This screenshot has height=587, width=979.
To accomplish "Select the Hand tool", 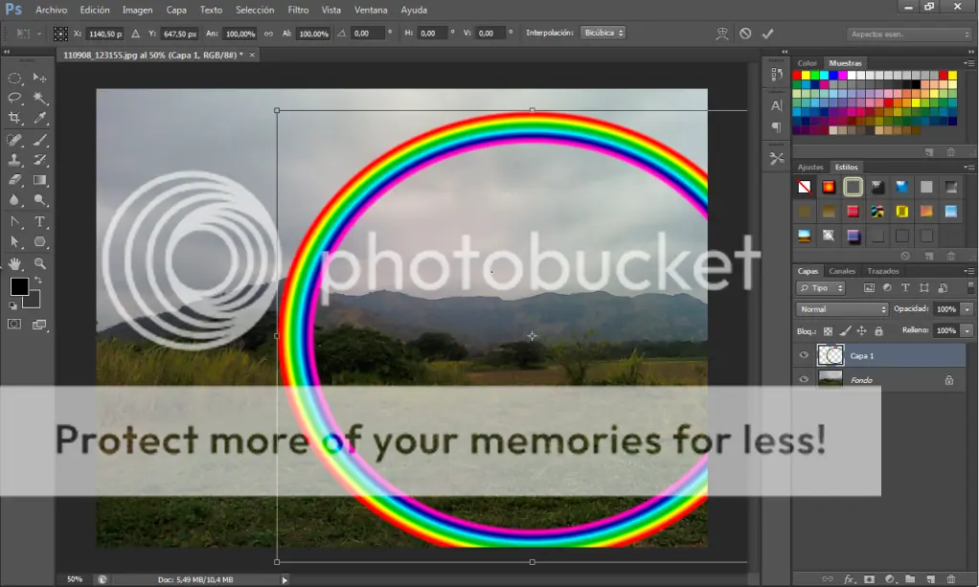I will 14,263.
